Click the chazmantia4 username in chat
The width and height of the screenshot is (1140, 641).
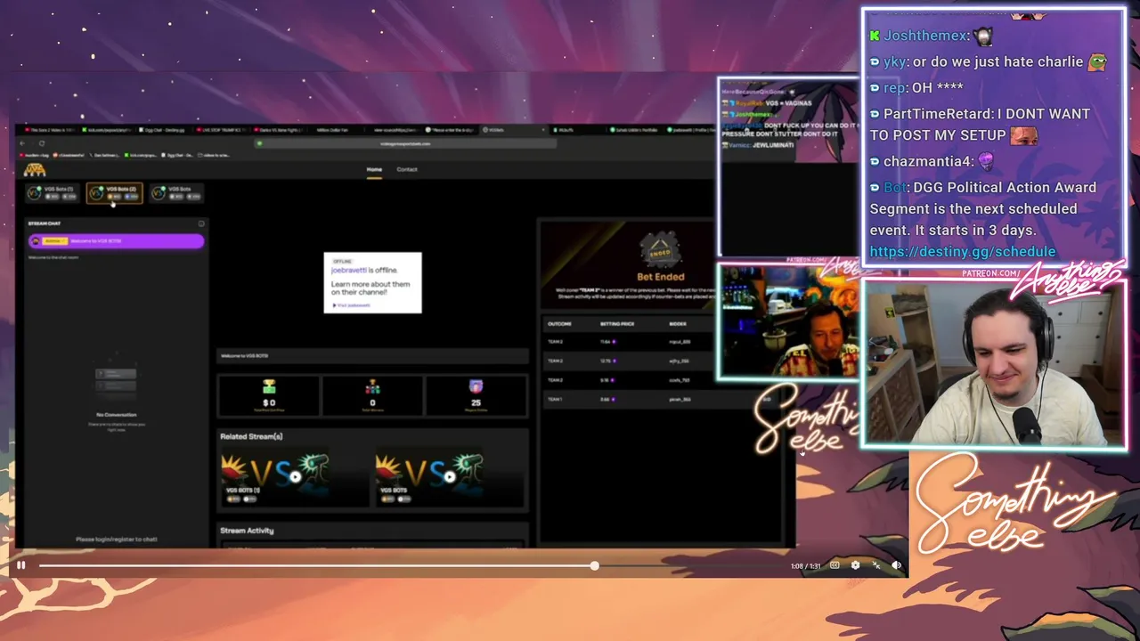(928, 162)
